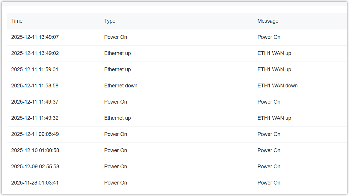Select the 2025-12-09 02:55:58 timestamp
Screen dimensions: 349x196
point(35,167)
